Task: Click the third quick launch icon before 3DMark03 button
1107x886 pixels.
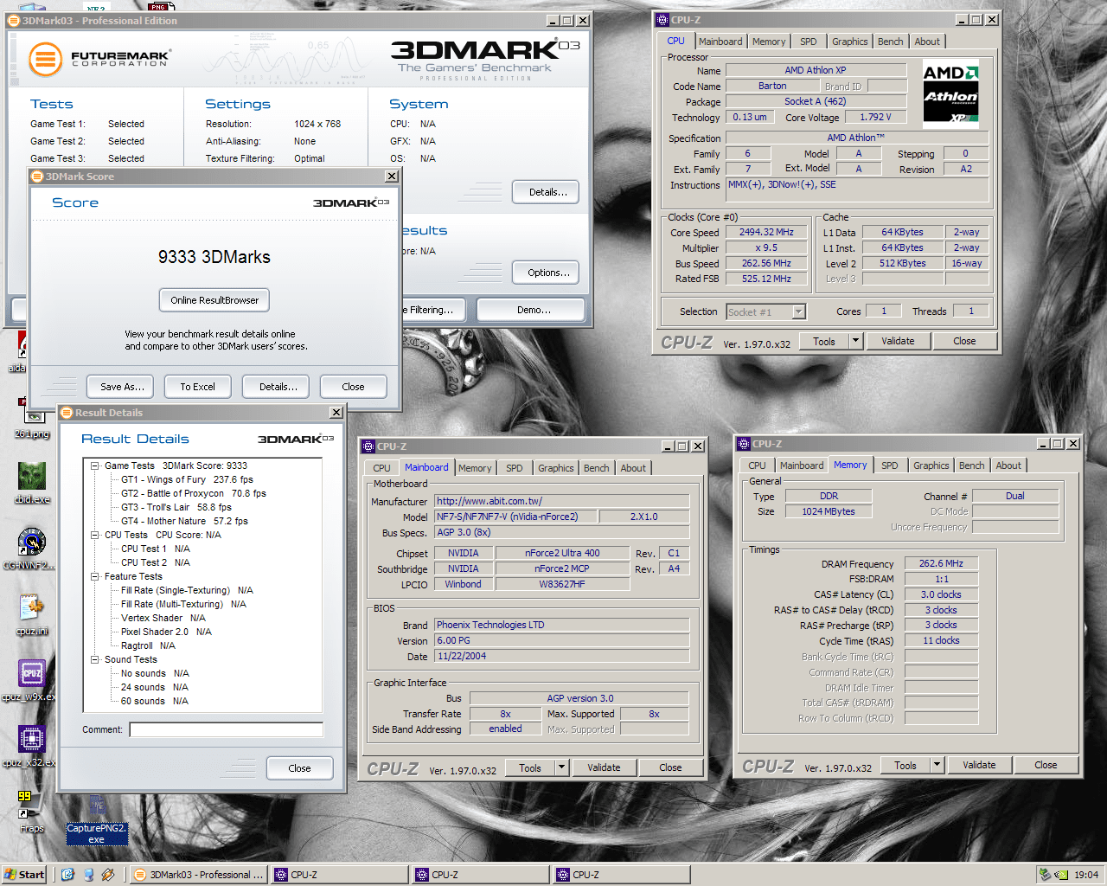Action: 108,875
